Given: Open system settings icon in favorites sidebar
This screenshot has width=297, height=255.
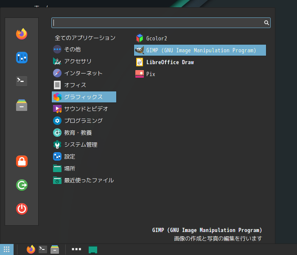Looking at the screenshot, I should 22,58.
